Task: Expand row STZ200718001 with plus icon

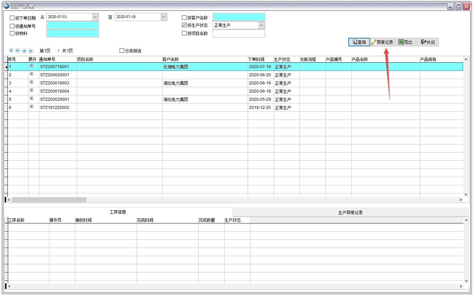Action: [31, 66]
